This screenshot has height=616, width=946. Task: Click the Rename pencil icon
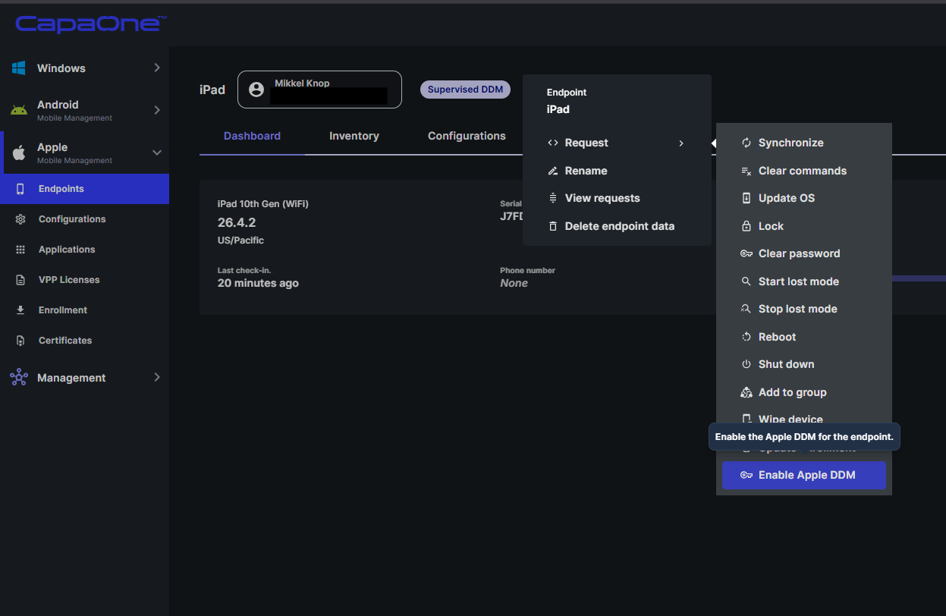(x=553, y=171)
